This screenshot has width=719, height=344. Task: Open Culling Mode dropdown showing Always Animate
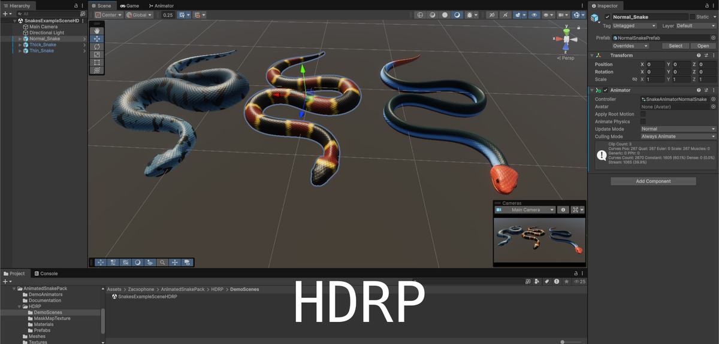678,136
